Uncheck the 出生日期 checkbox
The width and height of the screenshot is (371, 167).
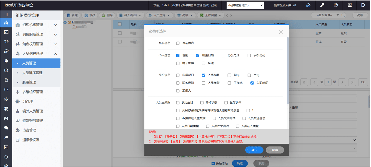point(198,55)
